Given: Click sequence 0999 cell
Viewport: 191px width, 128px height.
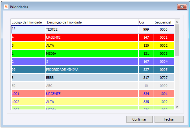Looking at the screenshot, I should [164, 86].
